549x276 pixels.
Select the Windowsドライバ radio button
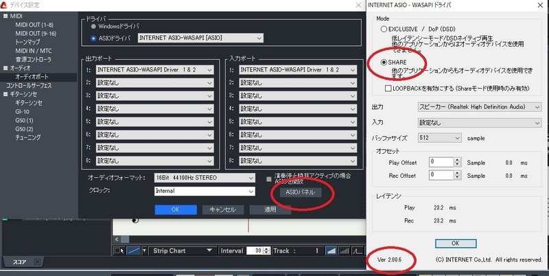(x=93, y=27)
